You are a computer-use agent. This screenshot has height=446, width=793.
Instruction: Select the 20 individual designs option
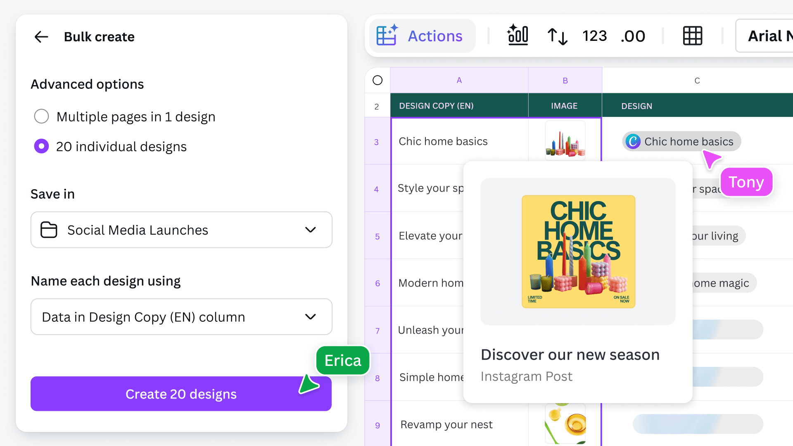(x=41, y=146)
